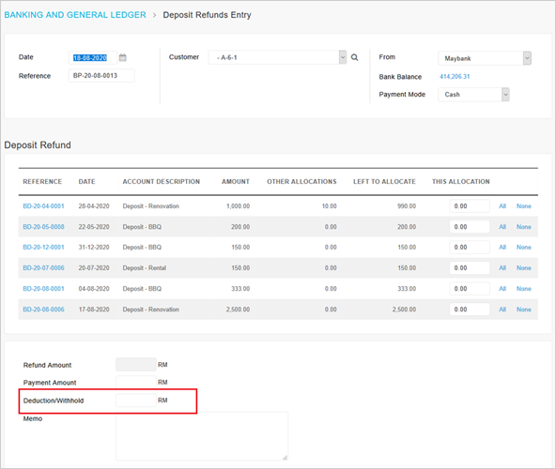Allocate All for BD-20-05-0008 row
The image size is (556, 469).
502,227
